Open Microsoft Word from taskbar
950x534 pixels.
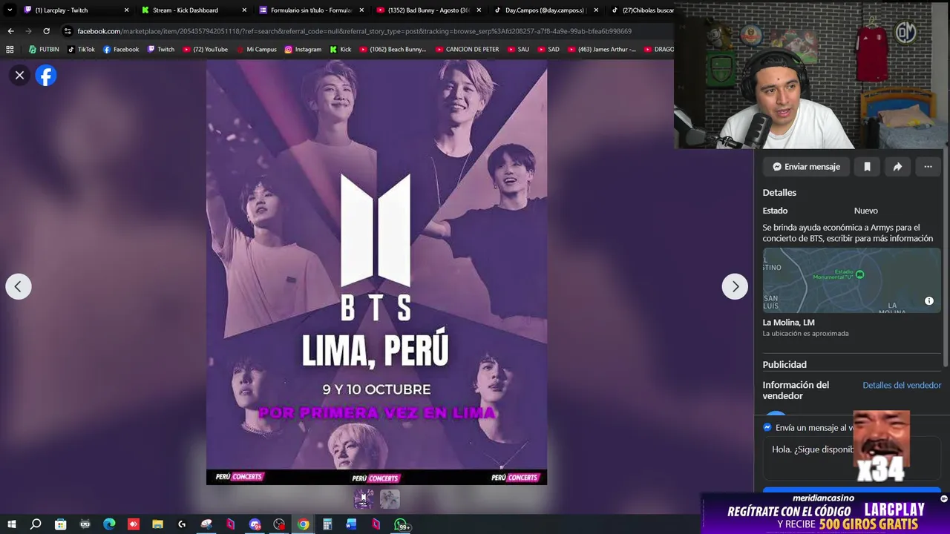352,524
